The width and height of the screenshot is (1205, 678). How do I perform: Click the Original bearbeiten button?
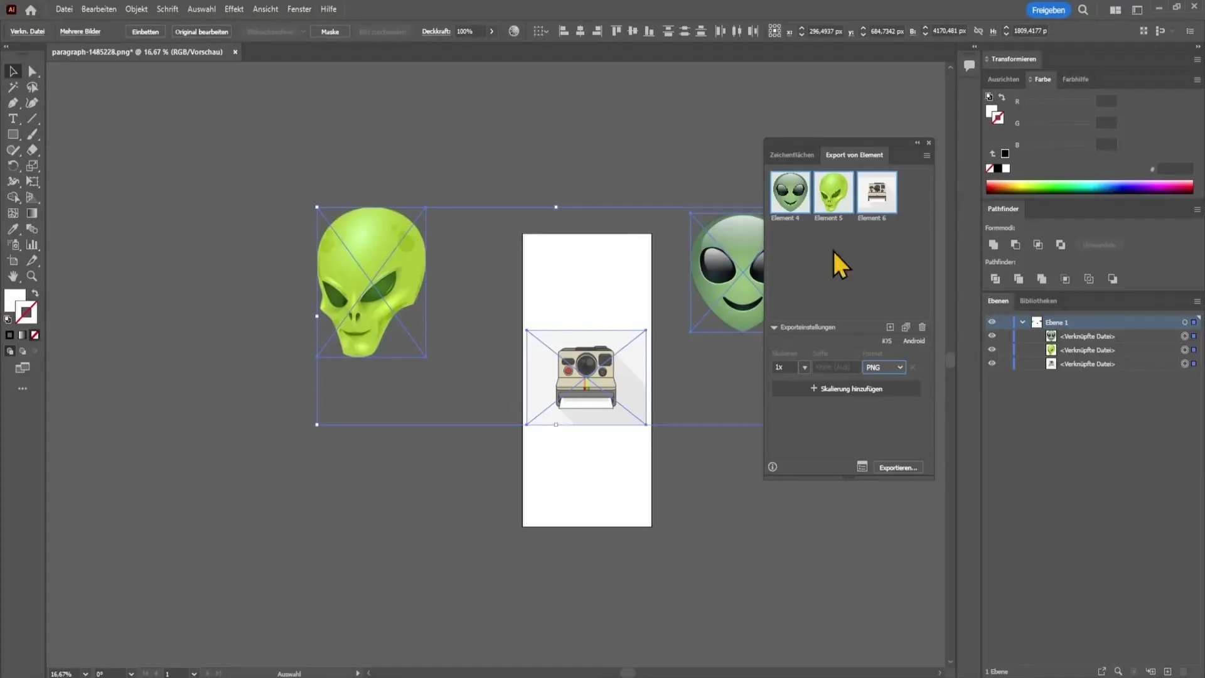[x=201, y=32]
